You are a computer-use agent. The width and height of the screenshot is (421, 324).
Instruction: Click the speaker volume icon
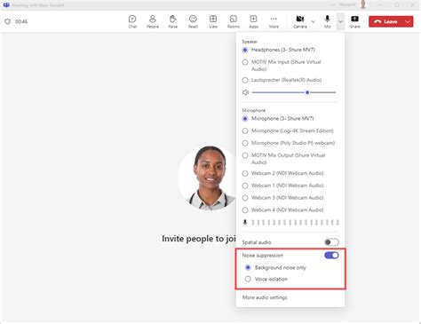tap(245, 92)
